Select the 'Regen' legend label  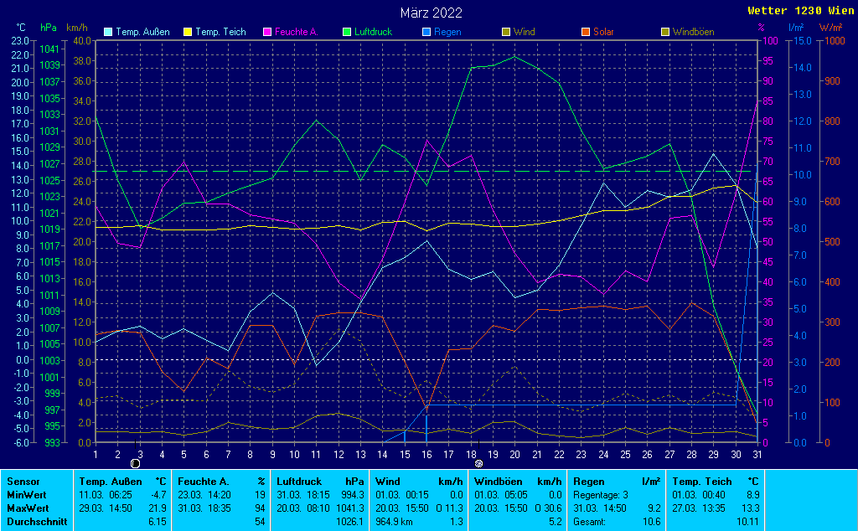pos(447,33)
